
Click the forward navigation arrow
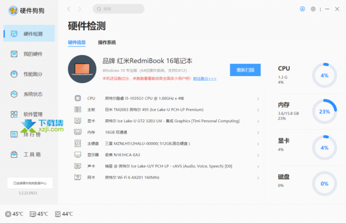point(79,9)
